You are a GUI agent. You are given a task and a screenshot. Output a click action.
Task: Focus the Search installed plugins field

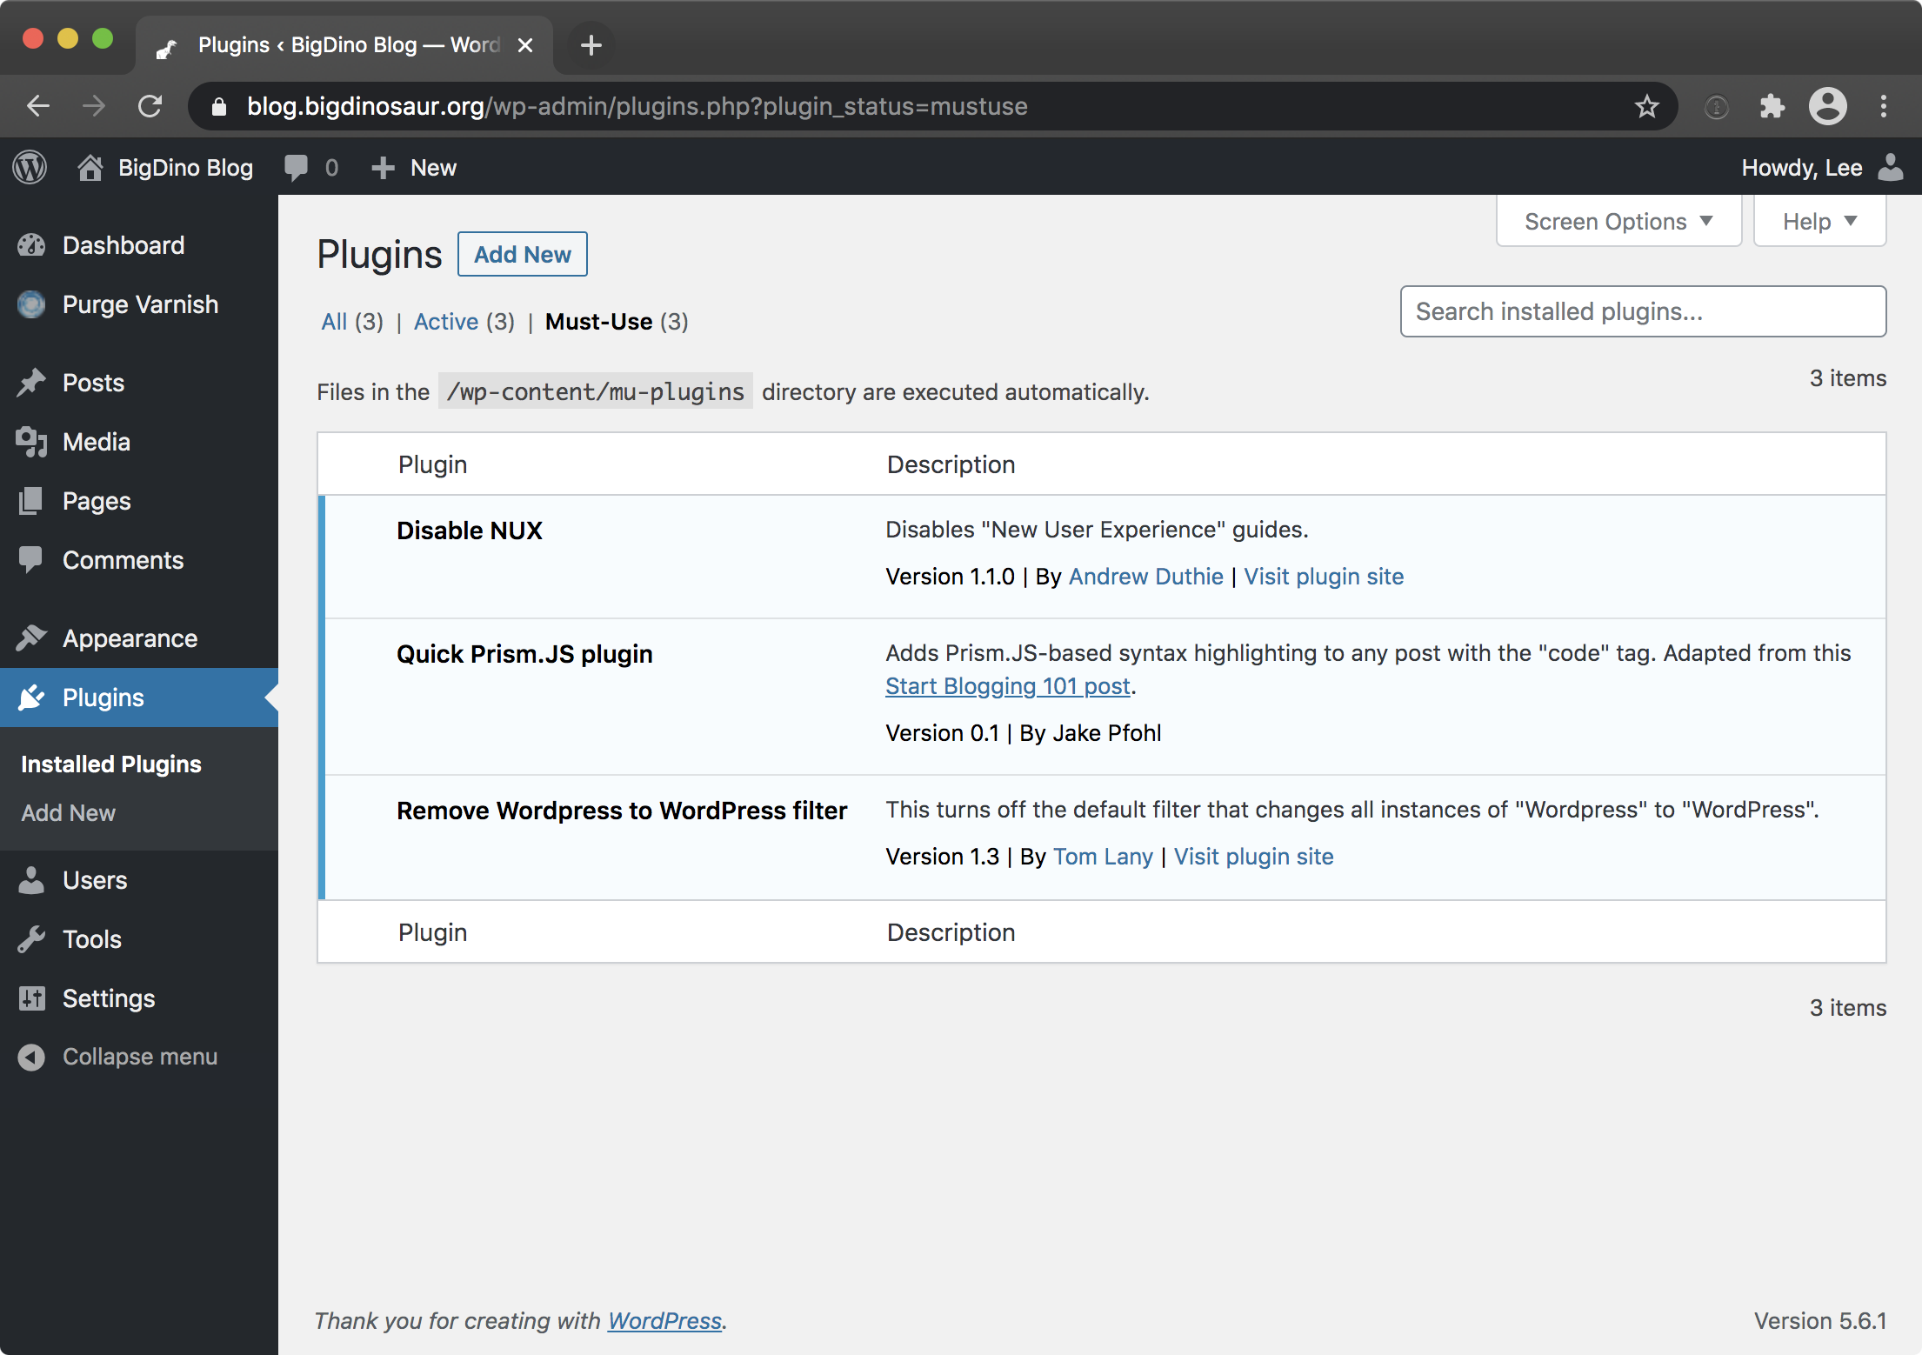(1642, 311)
